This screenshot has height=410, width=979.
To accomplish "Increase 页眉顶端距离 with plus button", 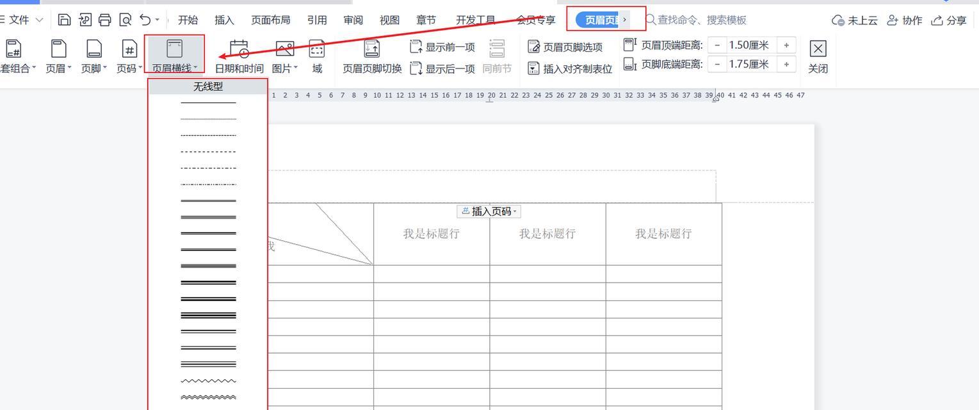I will [786, 45].
